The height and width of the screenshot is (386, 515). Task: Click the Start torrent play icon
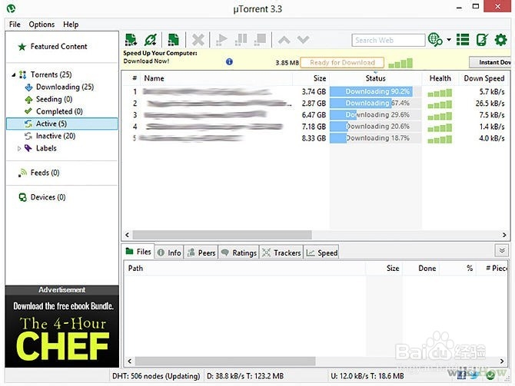tap(221, 40)
